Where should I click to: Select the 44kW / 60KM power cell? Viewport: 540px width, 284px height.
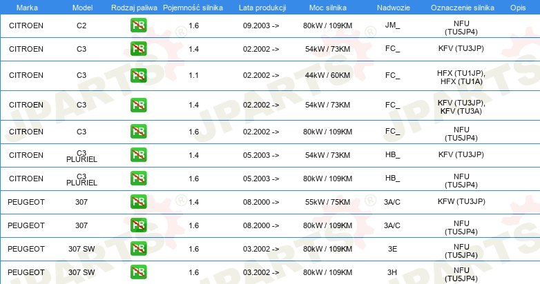coord(327,75)
